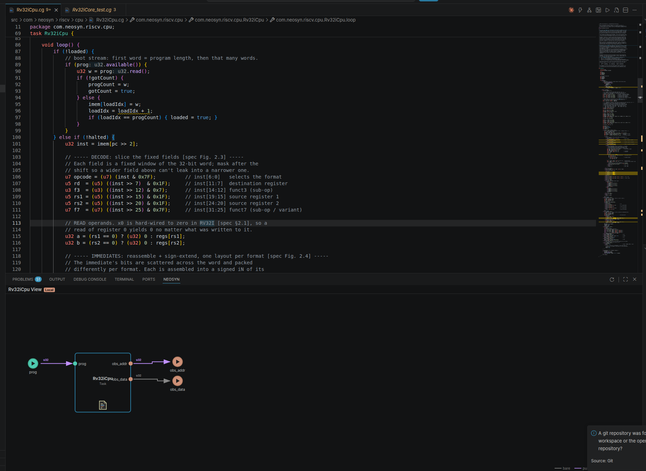The height and width of the screenshot is (471, 646).
Task: Click the 'obs_data' output play node
Action: click(x=177, y=381)
